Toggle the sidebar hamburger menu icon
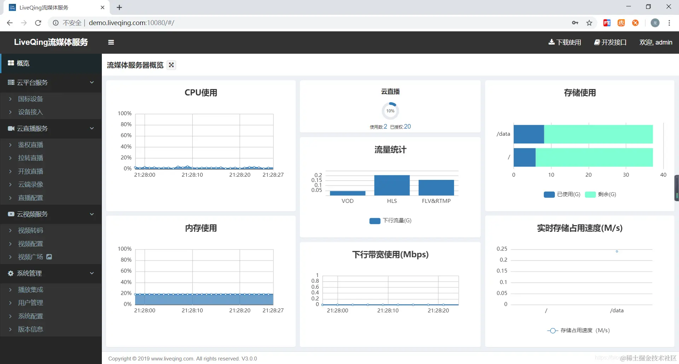 111,42
